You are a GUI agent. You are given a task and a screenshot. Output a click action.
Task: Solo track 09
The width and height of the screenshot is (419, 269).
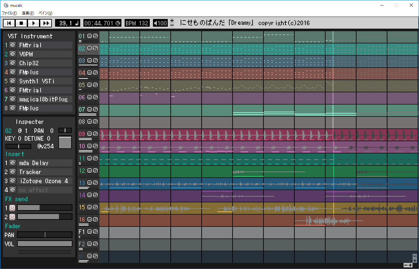(x=95, y=134)
